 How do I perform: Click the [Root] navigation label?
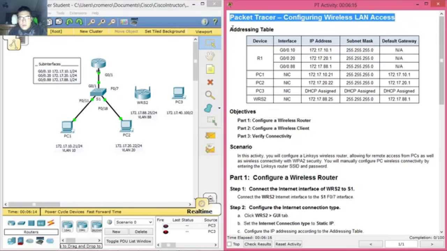coord(56,31)
